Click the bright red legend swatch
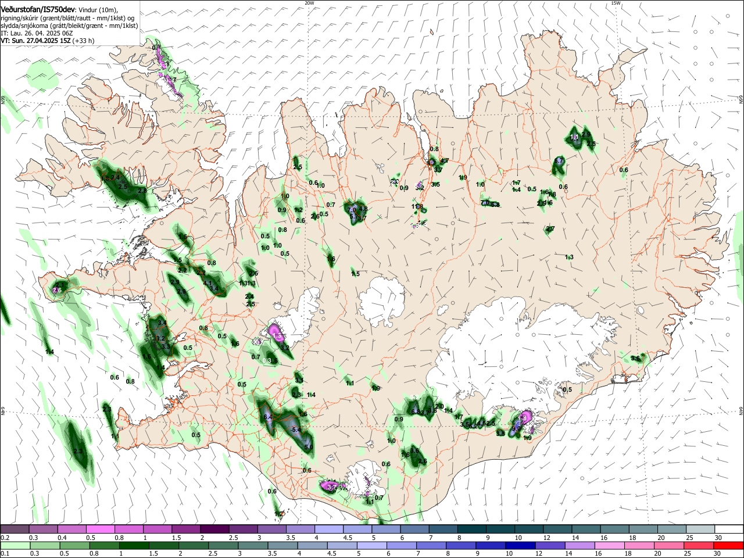 [729, 545]
